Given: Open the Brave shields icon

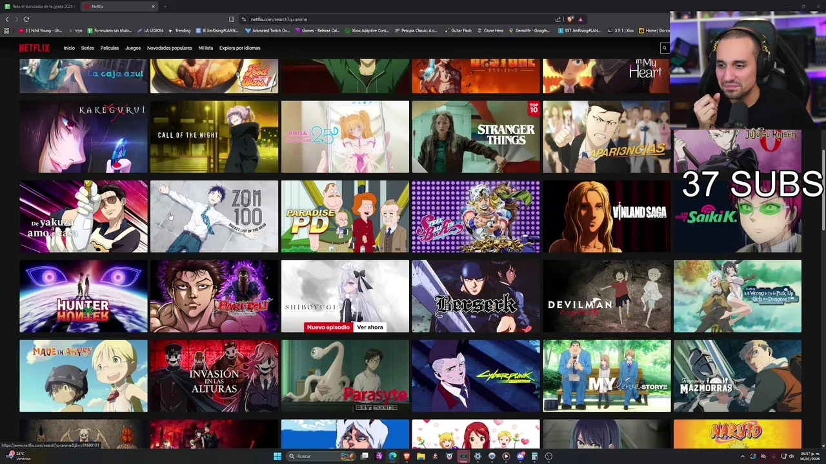Looking at the screenshot, I should coord(570,19).
